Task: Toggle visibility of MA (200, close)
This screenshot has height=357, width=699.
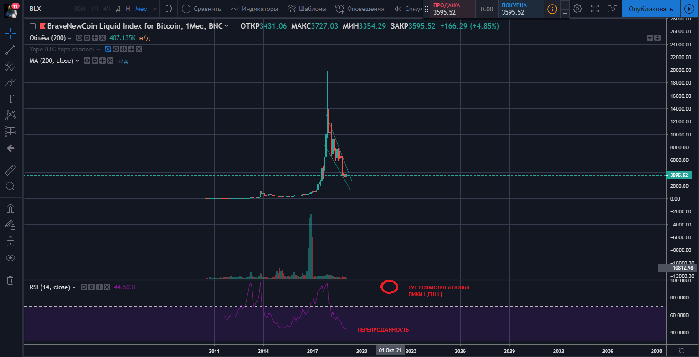Action: point(87,60)
